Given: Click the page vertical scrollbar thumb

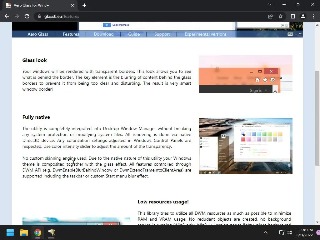Looking at the screenshot, I should [317, 118].
